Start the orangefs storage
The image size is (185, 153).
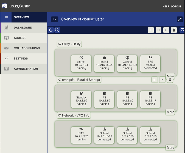coord(162,80)
